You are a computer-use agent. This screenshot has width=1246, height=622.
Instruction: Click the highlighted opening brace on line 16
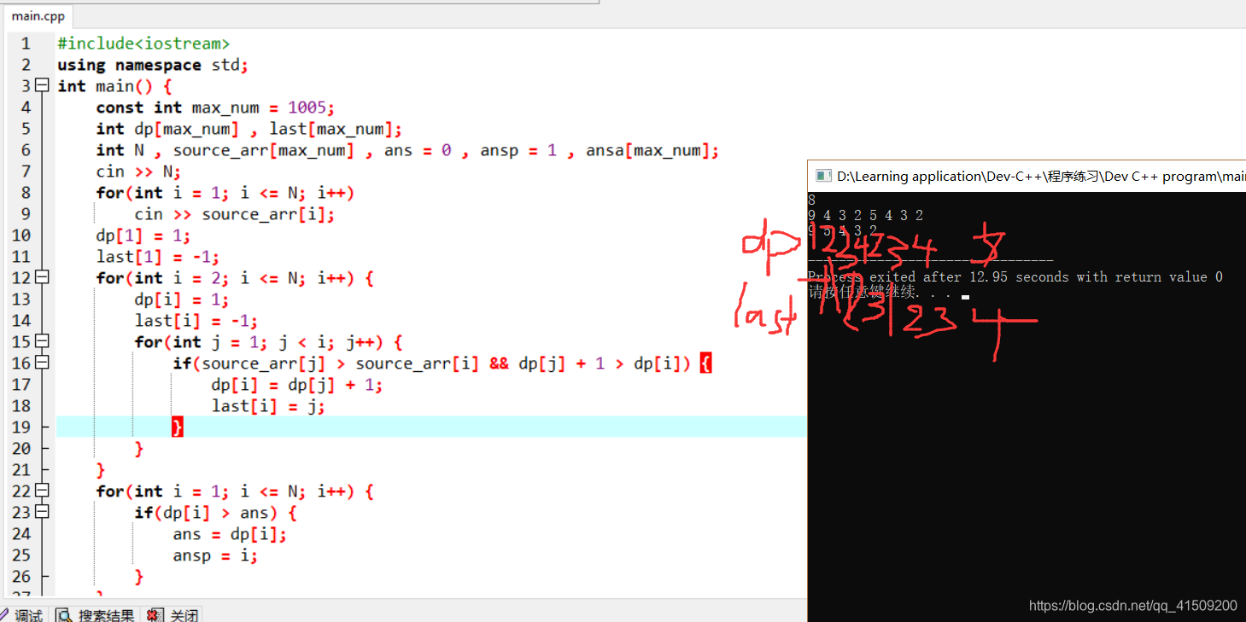pyautogui.click(x=705, y=363)
